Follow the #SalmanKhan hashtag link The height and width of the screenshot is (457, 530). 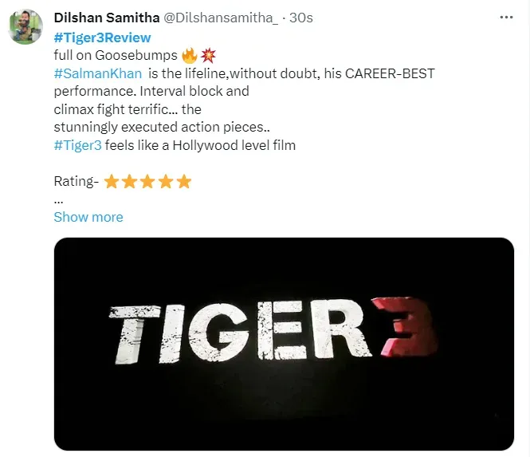click(98, 73)
